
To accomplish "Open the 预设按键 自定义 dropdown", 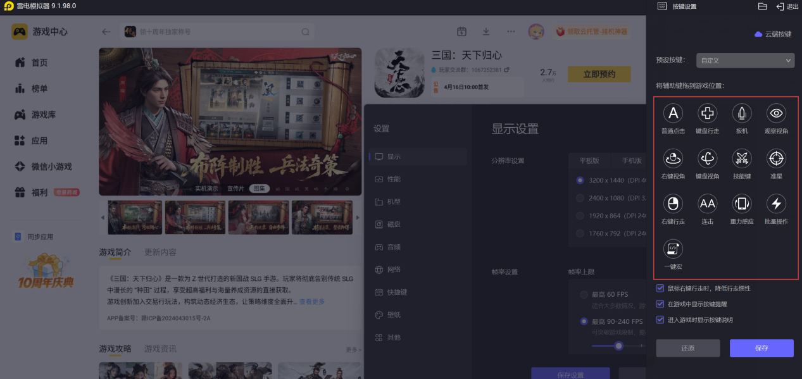I will pyautogui.click(x=745, y=60).
